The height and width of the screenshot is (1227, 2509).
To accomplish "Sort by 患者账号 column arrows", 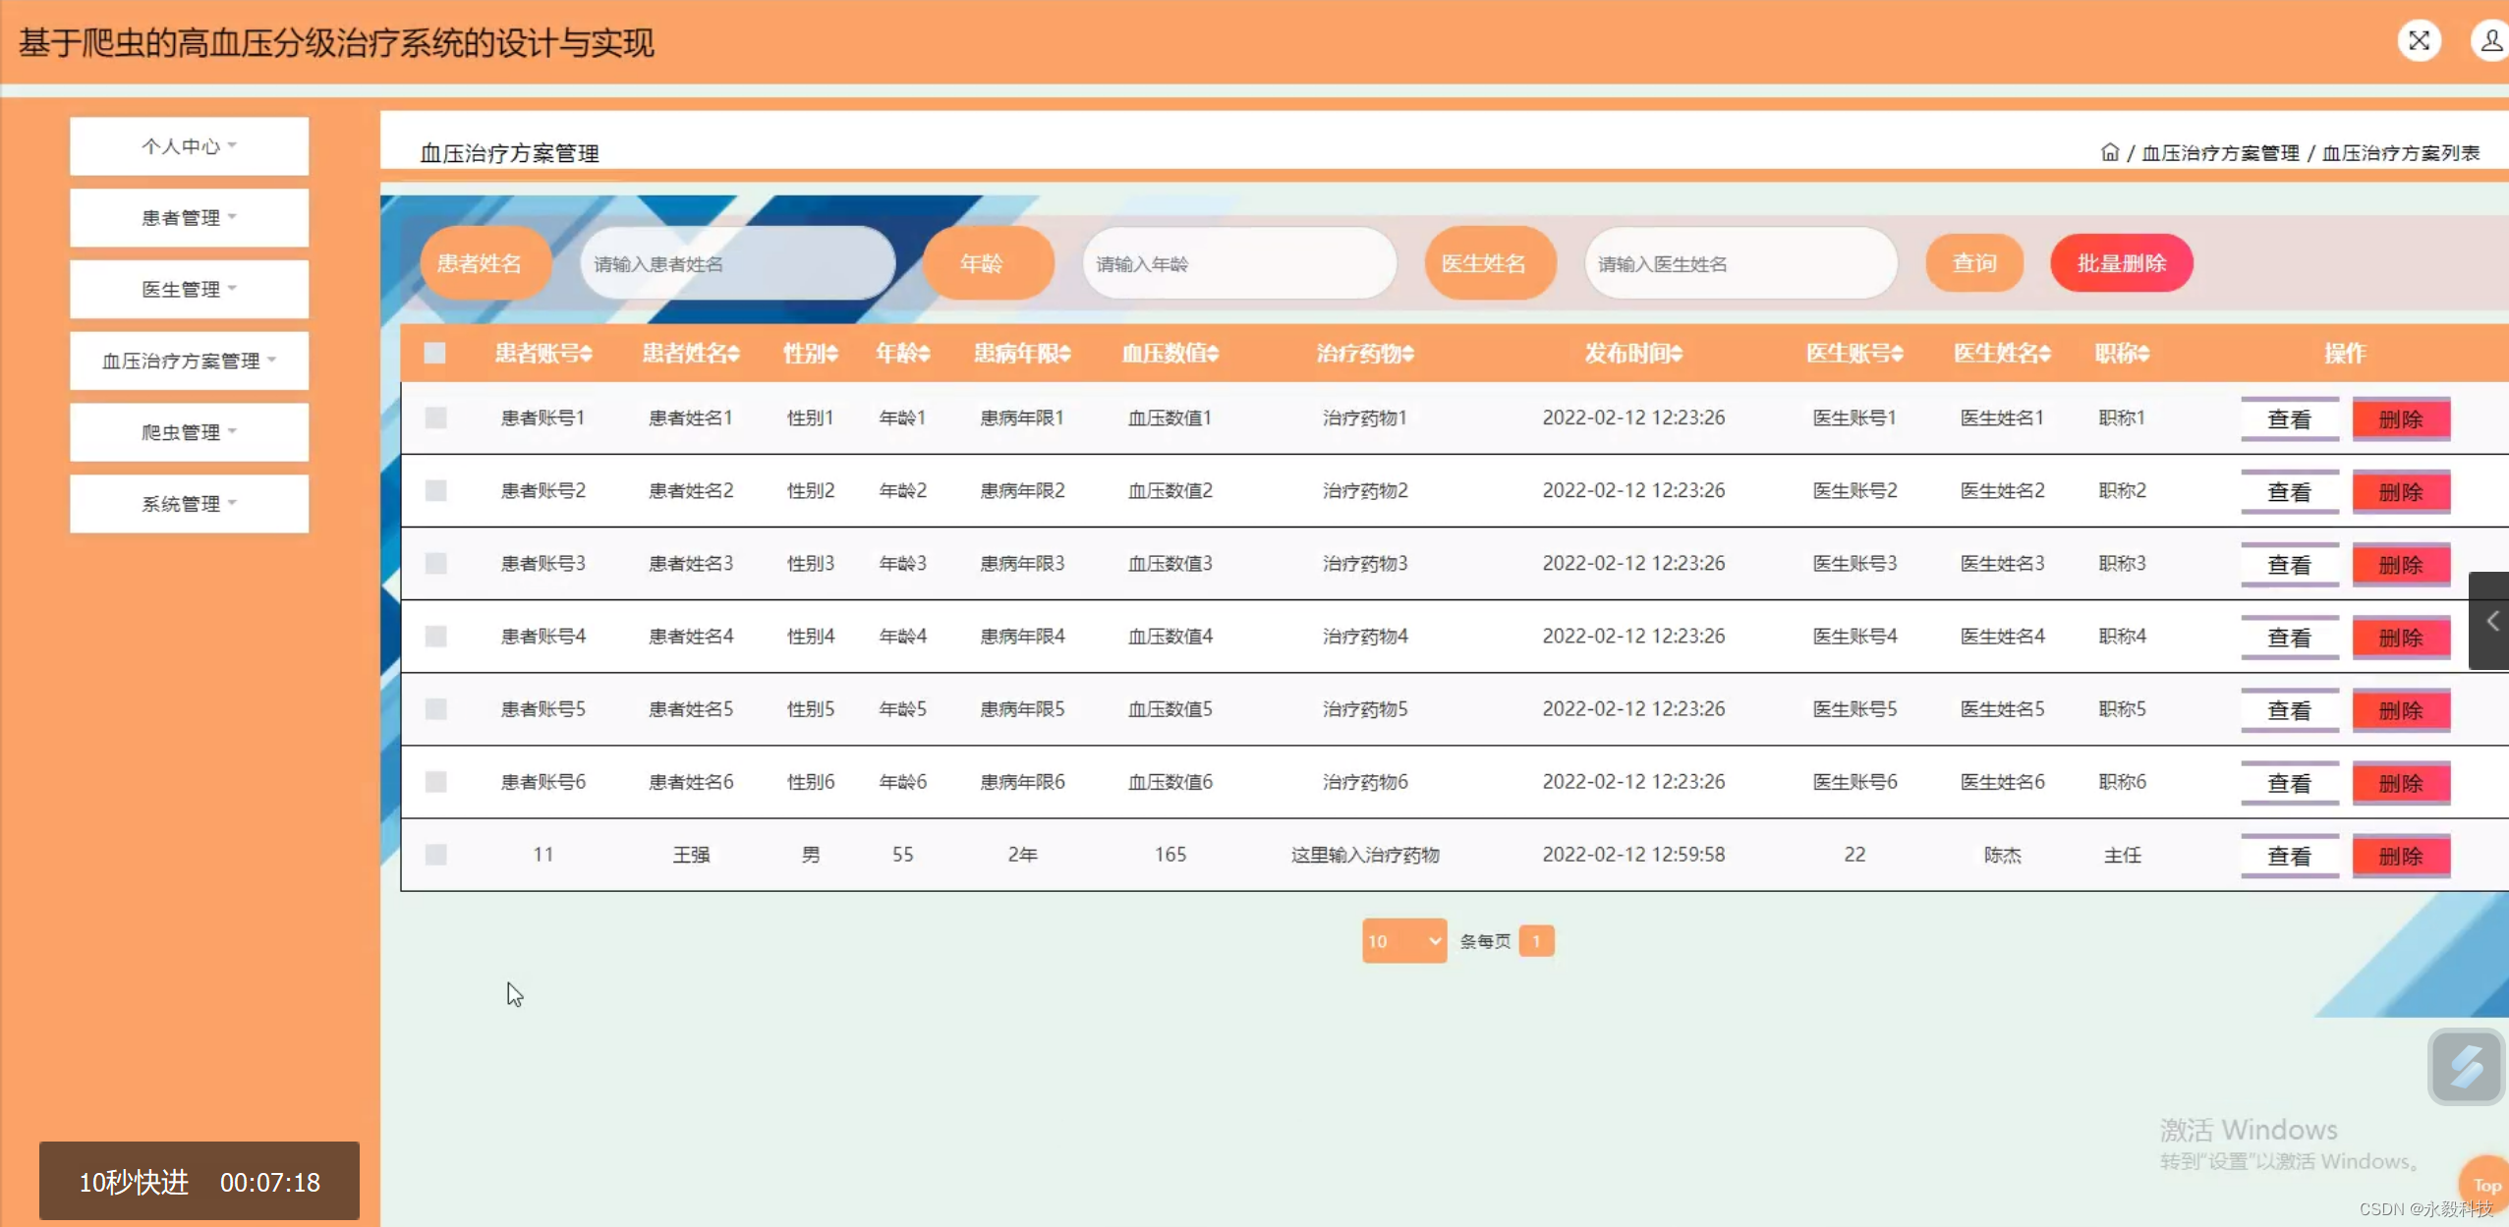I will [587, 354].
